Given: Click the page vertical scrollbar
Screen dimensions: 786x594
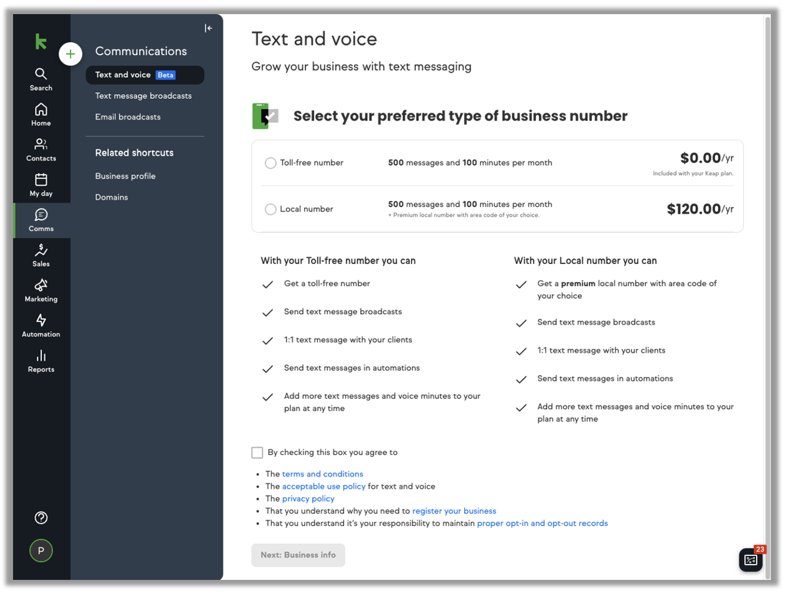Looking at the screenshot, I should click(768, 271).
